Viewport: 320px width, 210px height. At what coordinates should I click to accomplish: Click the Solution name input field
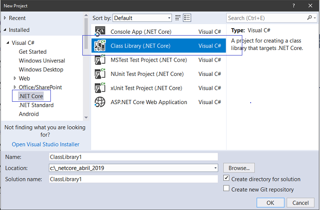[x=134, y=179]
